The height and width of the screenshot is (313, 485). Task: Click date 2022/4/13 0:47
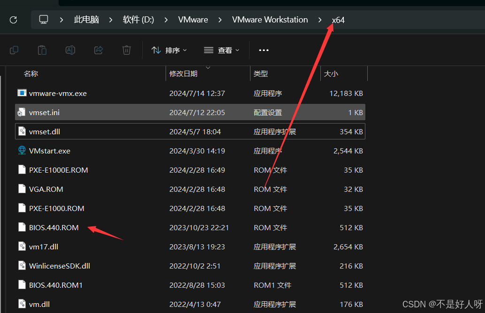tap(195, 304)
